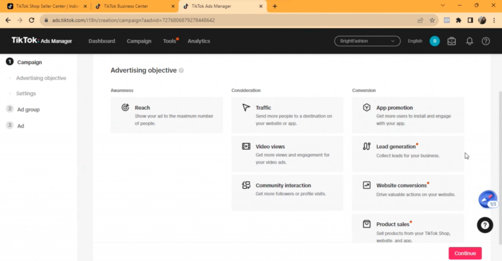The image size is (502, 261).
Task: Go to the Dashboard menu item
Action: click(x=101, y=41)
